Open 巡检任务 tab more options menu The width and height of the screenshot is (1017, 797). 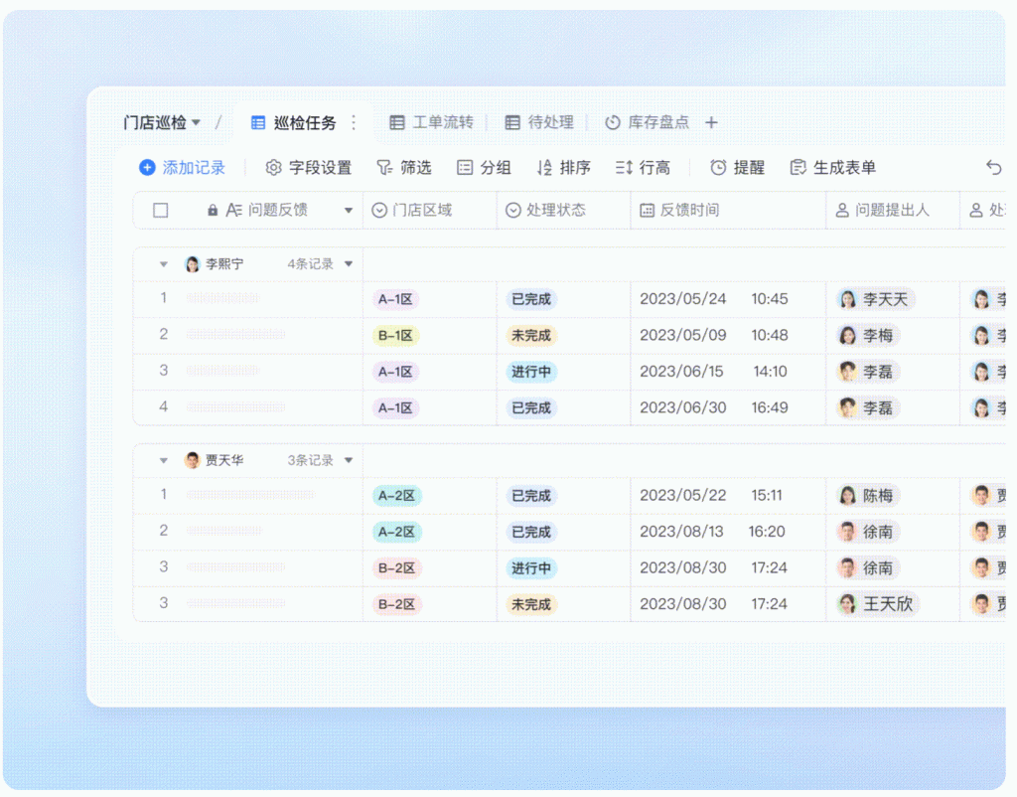pyautogui.click(x=354, y=123)
